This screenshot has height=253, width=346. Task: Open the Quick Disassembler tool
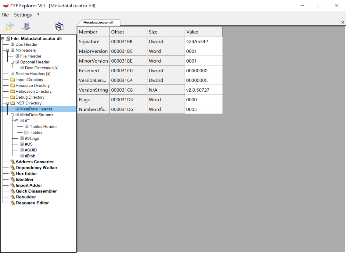[36, 191]
